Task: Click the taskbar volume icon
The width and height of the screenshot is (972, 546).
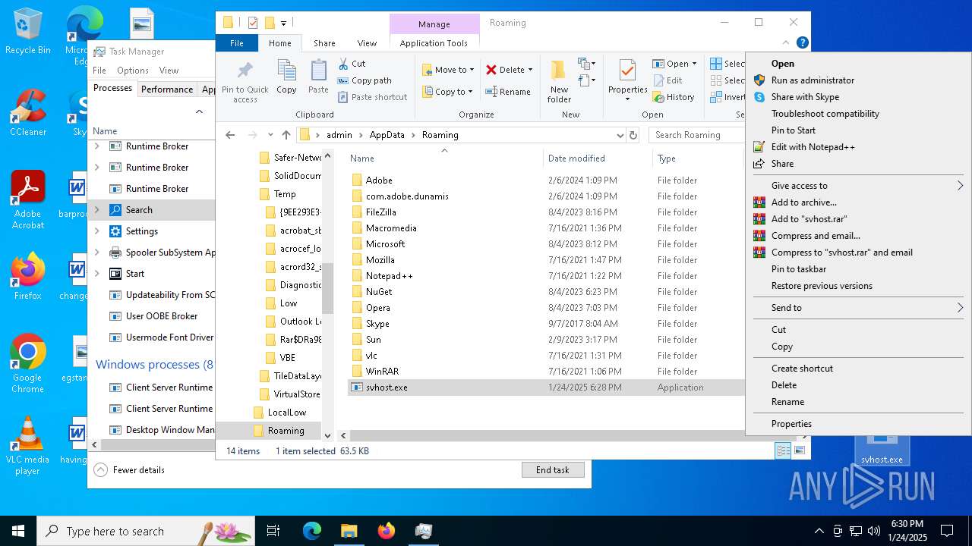Action: pos(874,531)
